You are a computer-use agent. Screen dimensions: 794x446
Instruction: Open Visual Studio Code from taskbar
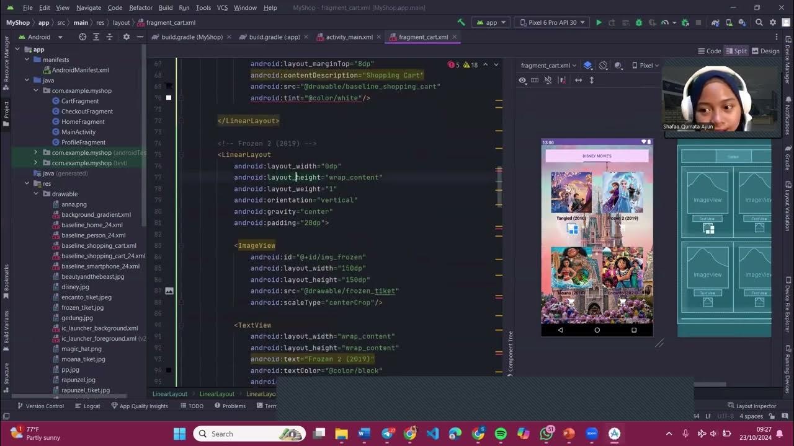[x=433, y=434]
